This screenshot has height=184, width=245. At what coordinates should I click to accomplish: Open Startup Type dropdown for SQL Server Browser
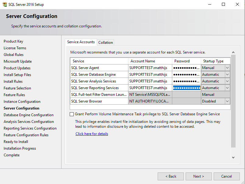(227, 101)
